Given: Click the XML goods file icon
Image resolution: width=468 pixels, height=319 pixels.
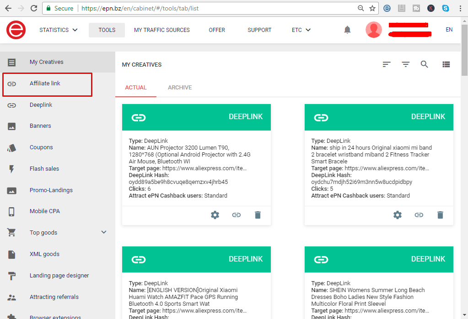Looking at the screenshot, I should point(11,254).
